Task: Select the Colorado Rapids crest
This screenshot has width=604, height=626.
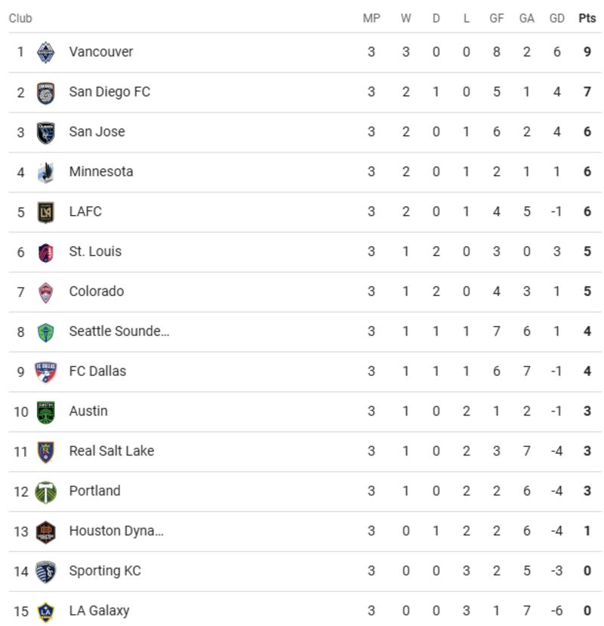Action: (46, 291)
